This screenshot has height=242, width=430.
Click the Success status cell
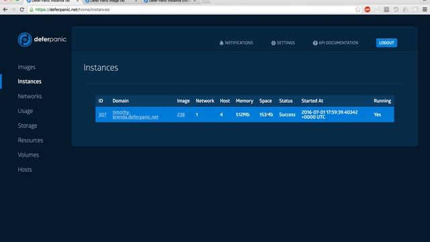[287, 114]
